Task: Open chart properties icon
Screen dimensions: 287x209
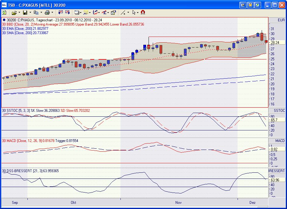Action: [113, 12]
